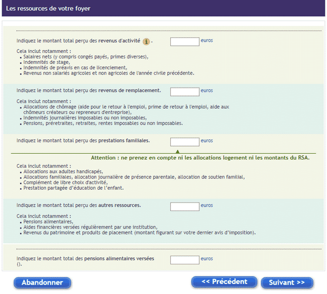Click the 'euros' label beside autres ressources
This screenshot has height=294, width=327.
[207, 205]
